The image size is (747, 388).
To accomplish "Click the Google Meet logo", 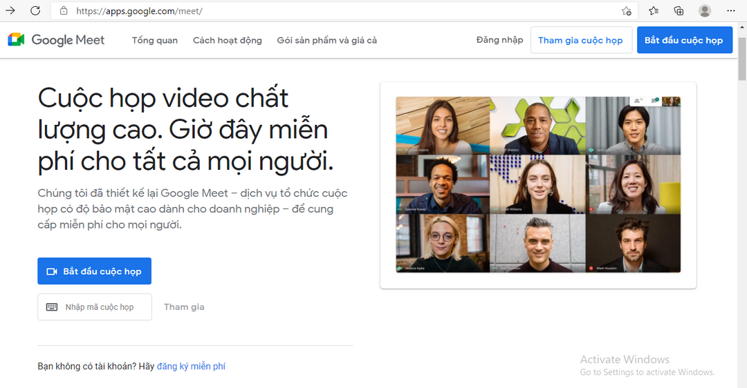I will click(56, 40).
